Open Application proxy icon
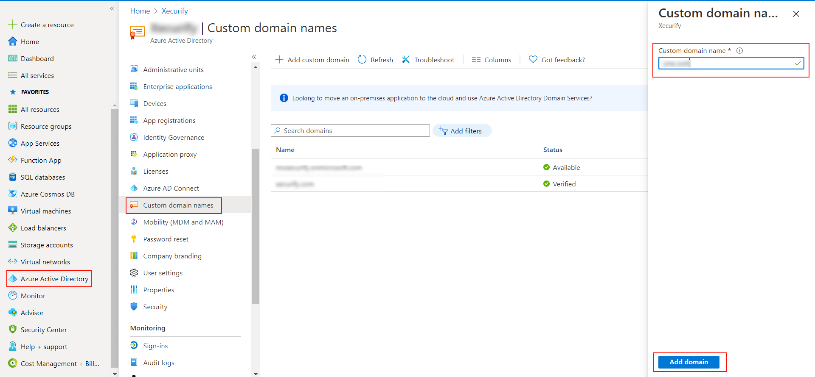815x377 pixels. click(134, 154)
